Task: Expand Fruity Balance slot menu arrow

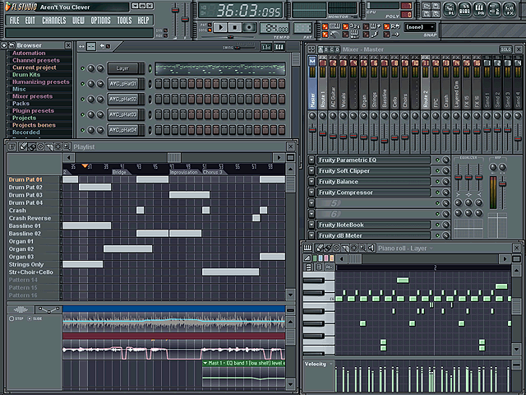Action: click(311, 181)
